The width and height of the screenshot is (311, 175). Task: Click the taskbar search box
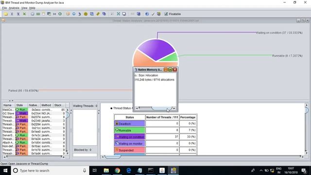click(50, 171)
